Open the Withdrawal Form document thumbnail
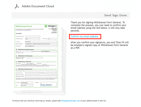 (36, 56)
